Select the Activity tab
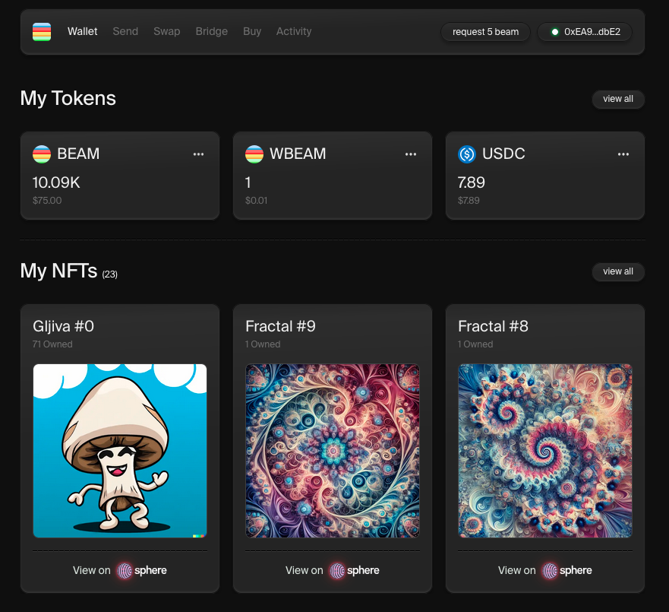Screen dimensions: 669x612 pyautogui.click(x=294, y=31)
